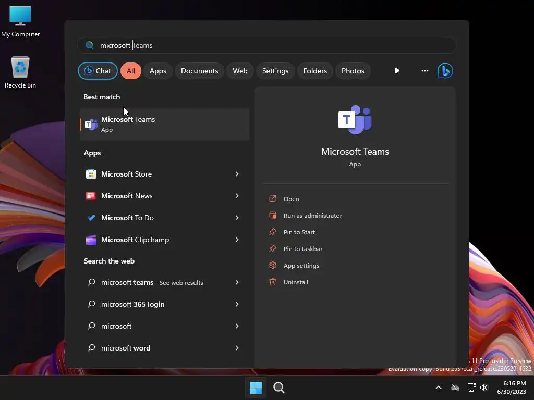This screenshot has width=534, height=400.
Task: Expand plain 'microsoft' suggestion chevron
Action: pos(237,326)
